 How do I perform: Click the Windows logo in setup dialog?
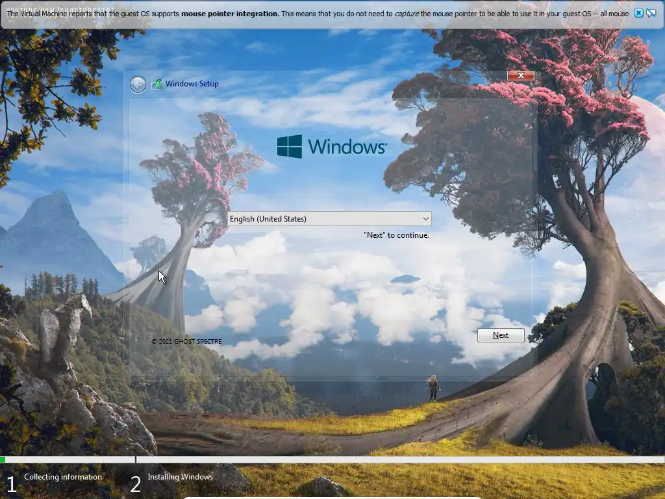click(332, 146)
